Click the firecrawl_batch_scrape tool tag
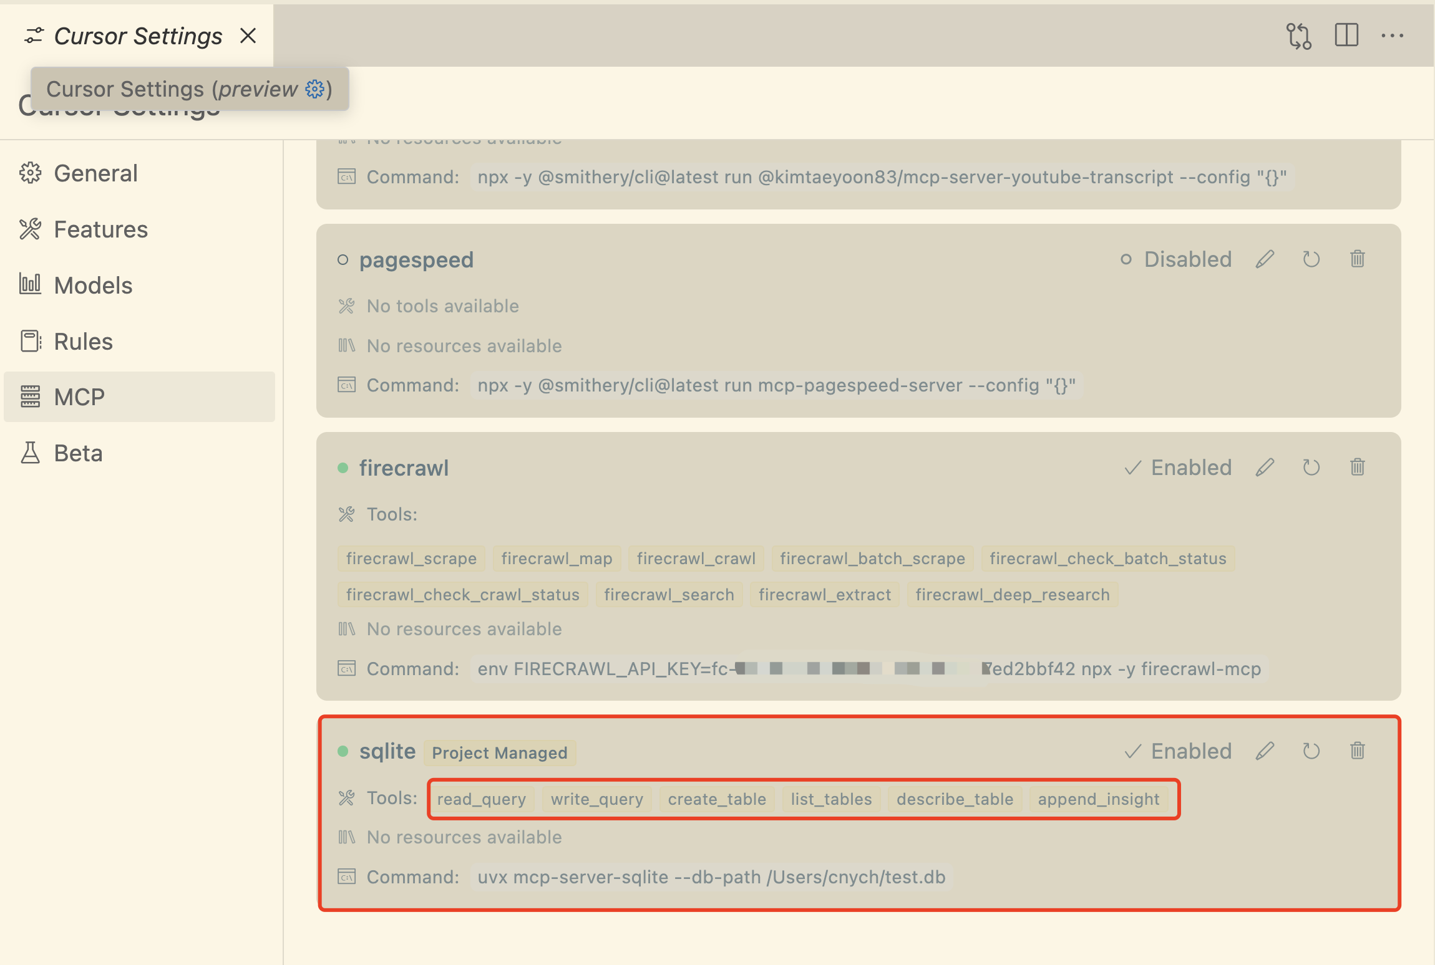 point(872,559)
